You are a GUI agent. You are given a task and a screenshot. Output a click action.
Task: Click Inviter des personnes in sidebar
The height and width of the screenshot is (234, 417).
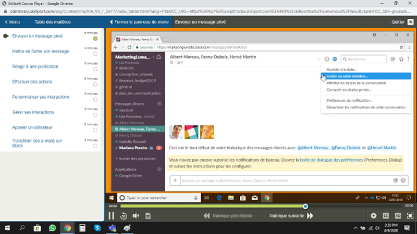[x=137, y=159]
